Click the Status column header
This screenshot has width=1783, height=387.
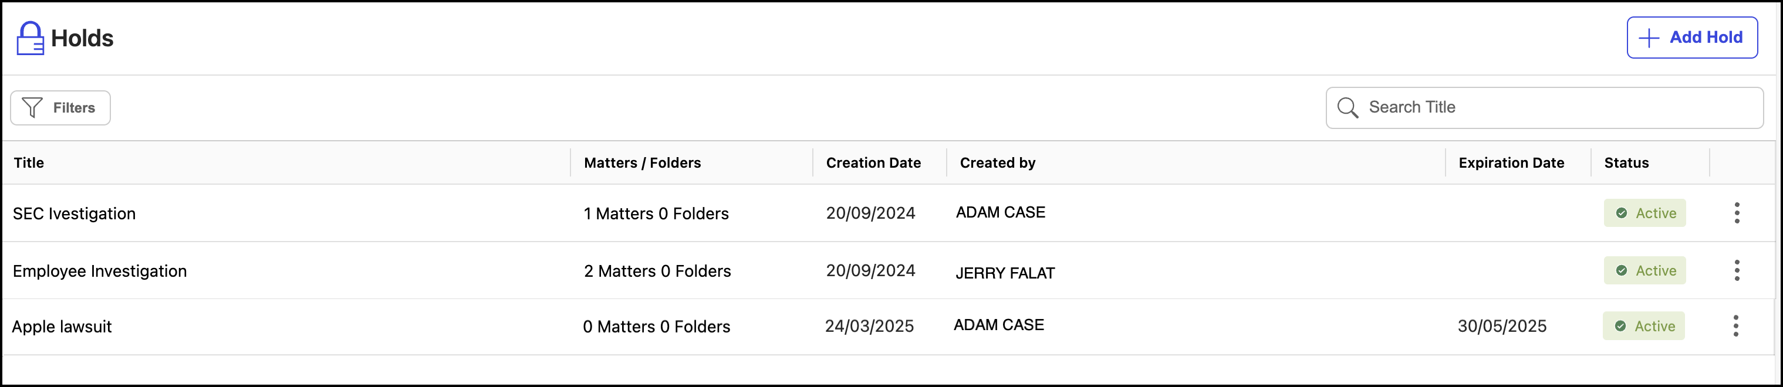(1626, 163)
